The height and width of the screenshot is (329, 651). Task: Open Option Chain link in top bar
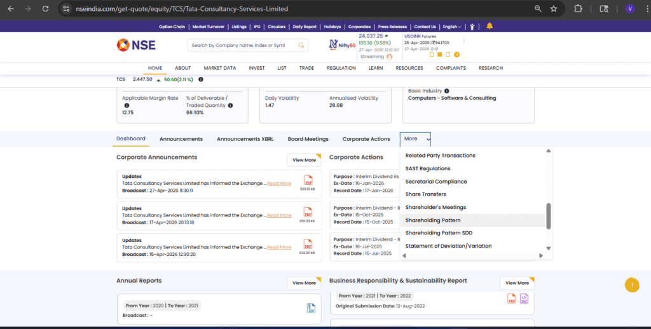[172, 27]
